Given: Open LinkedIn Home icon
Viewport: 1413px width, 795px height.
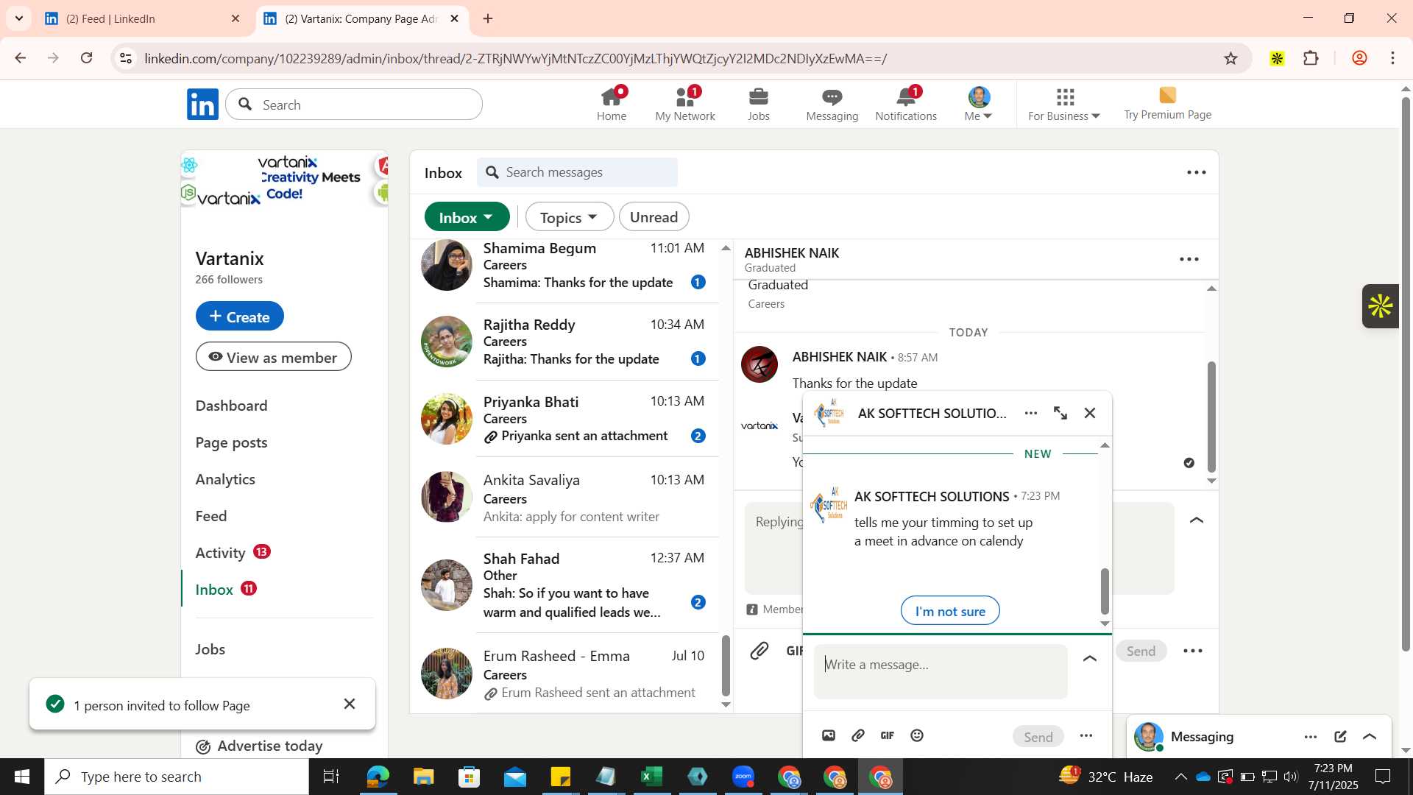Looking at the screenshot, I should click(612, 104).
